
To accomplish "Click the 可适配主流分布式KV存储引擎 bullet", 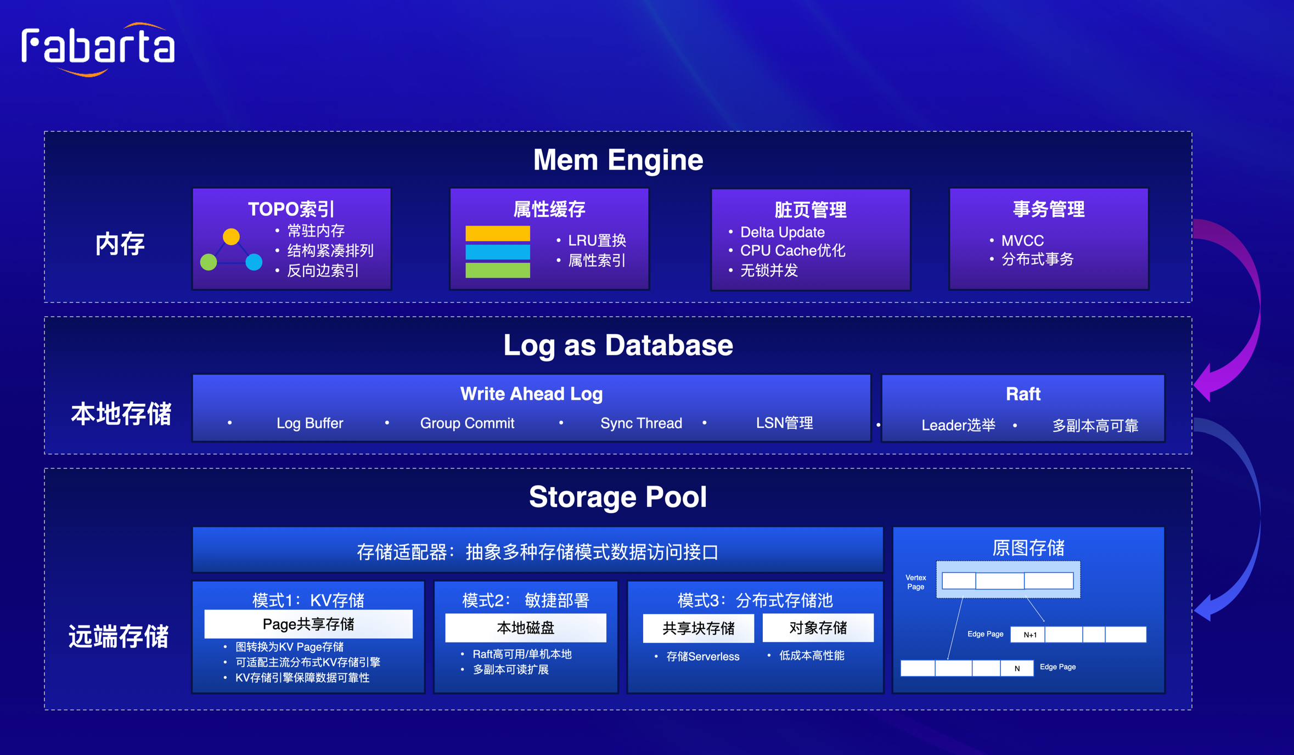I will pyautogui.click(x=307, y=662).
